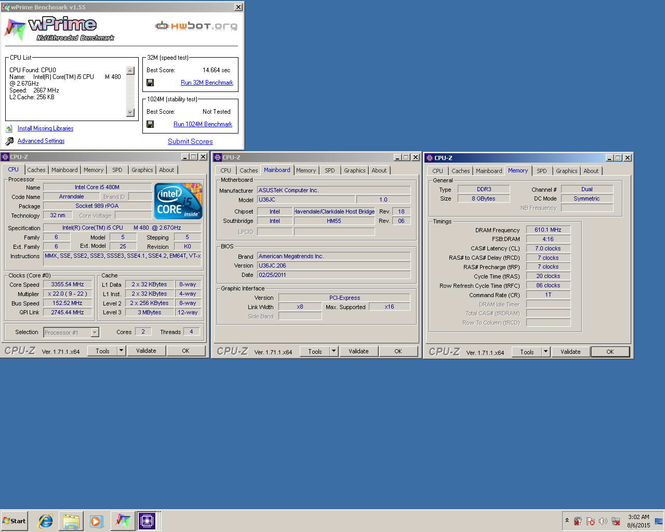The image size is (665, 532).
Task: Click the hwbot.org logo in wPrime
Action: tap(196, 26)
